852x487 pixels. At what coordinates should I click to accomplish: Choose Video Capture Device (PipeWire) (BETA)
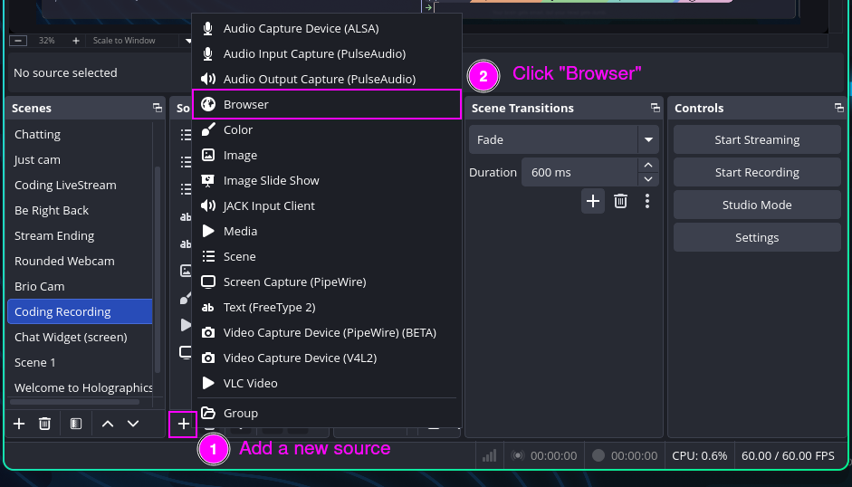click(x=327, y=332)
